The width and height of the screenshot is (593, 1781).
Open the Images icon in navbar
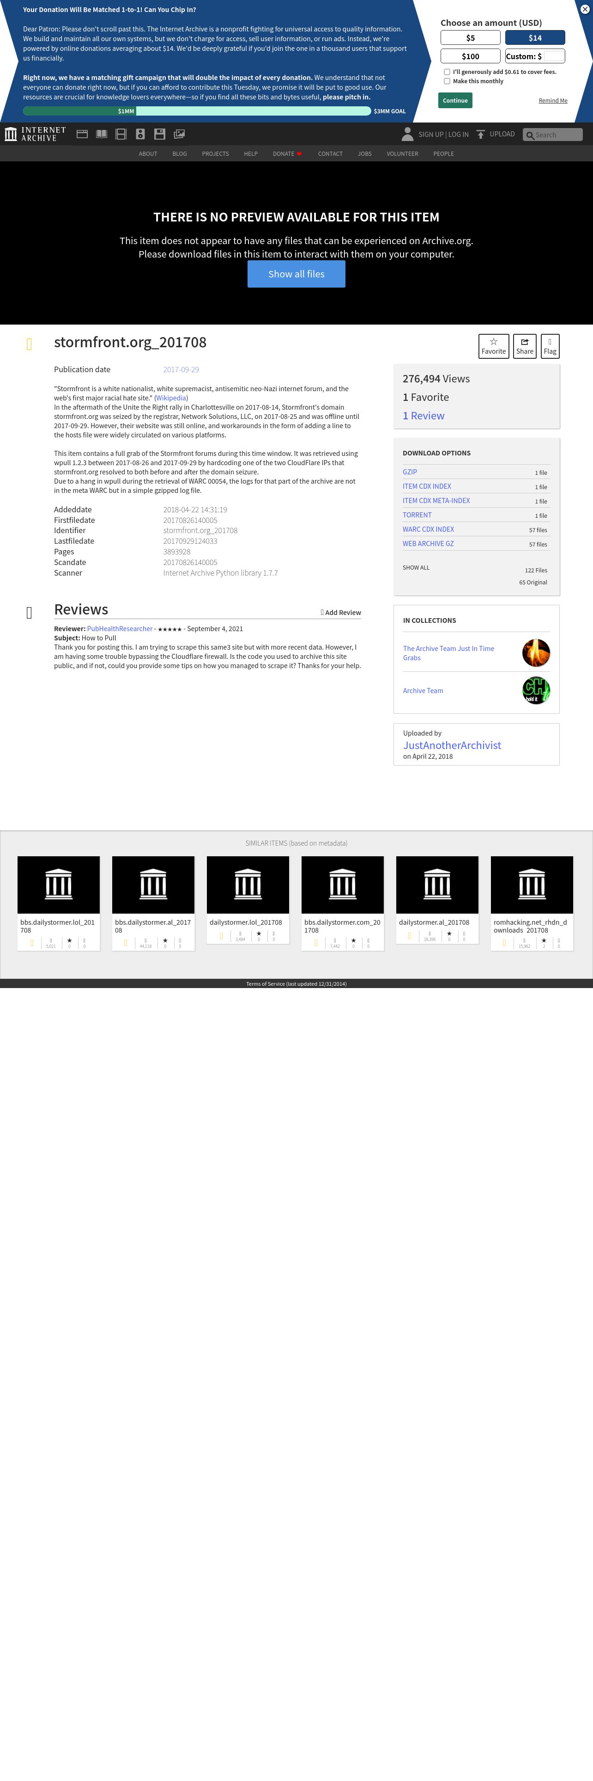coord(180,134)
